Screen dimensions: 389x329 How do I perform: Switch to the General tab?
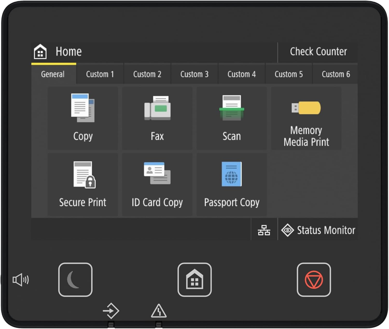(x=53, y=74)
